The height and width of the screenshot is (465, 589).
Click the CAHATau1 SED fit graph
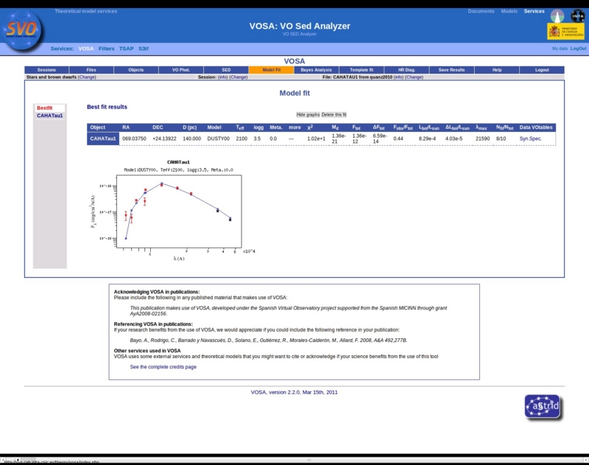click(x=173, y=211)
